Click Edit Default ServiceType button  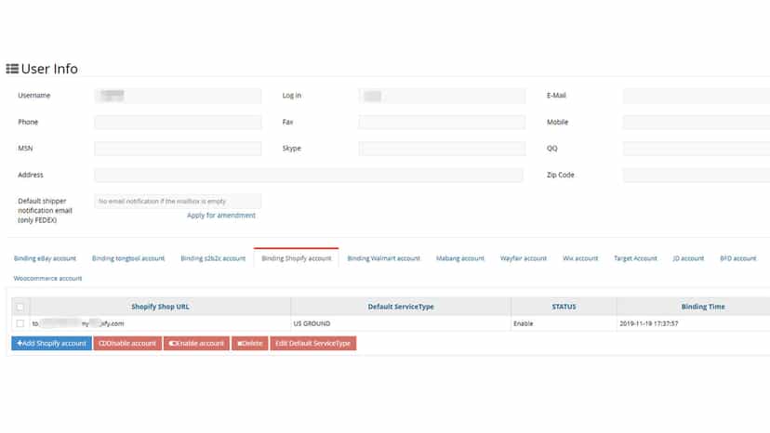tap(313, 343)
